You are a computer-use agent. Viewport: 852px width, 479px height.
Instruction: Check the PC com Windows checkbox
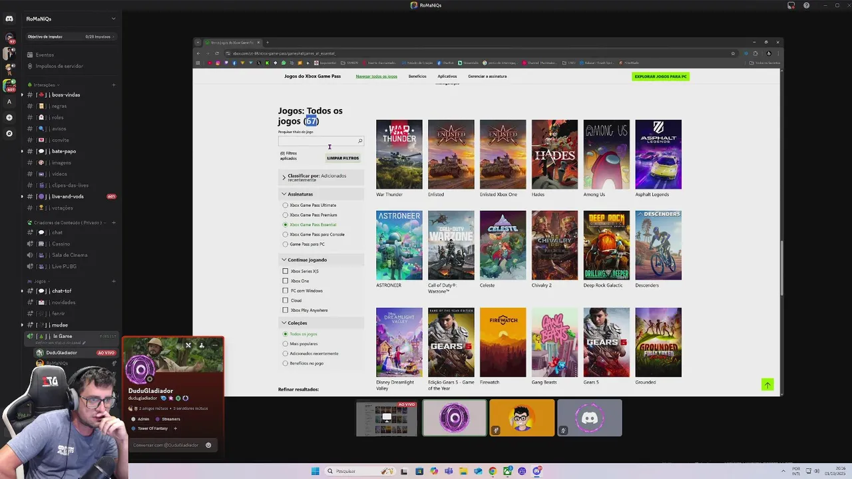(286, 291)
